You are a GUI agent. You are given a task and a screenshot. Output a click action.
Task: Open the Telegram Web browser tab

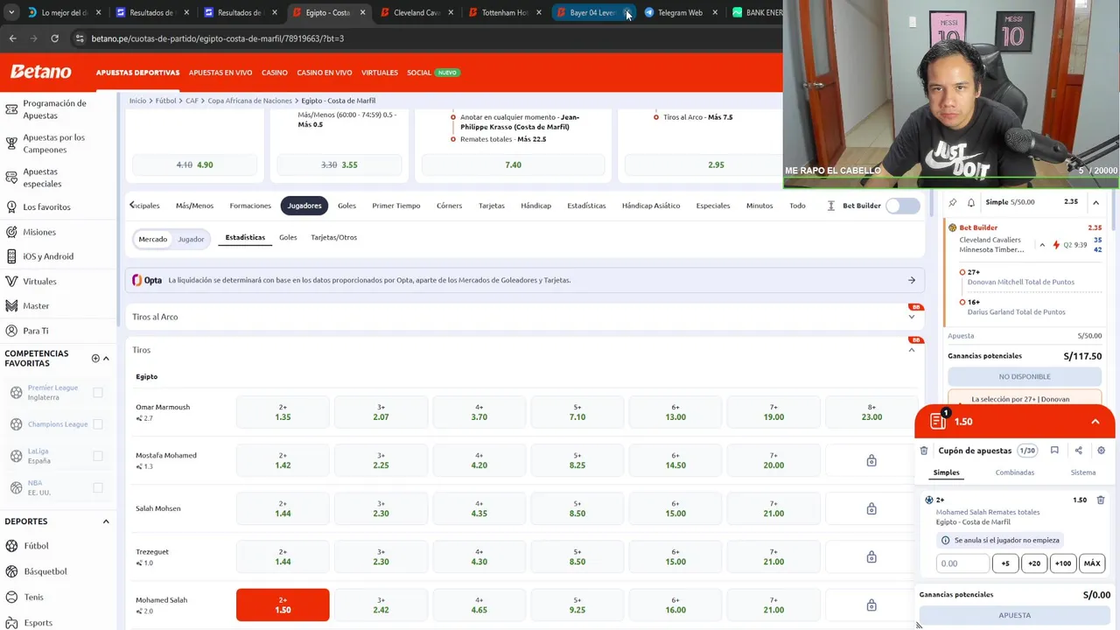[x=679, y=12]
